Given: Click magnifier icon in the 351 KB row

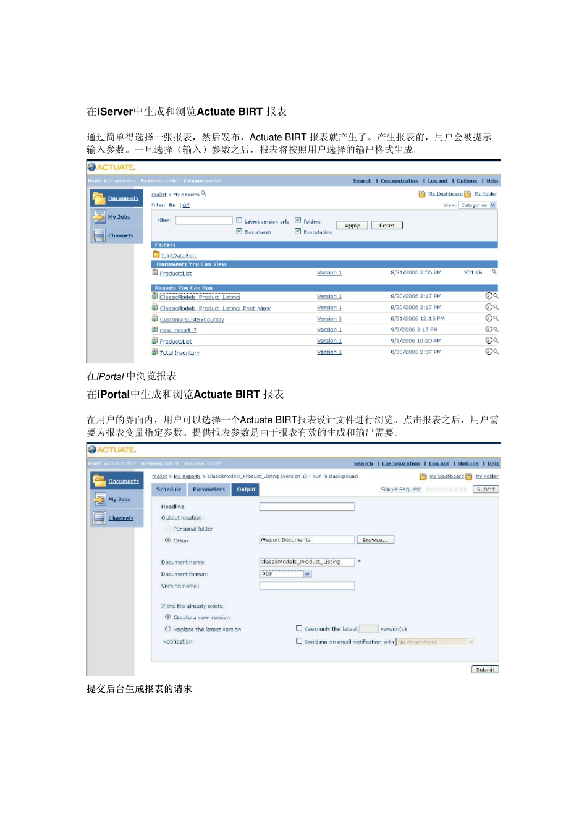Looking at the screenshot, I should point(494,272).
